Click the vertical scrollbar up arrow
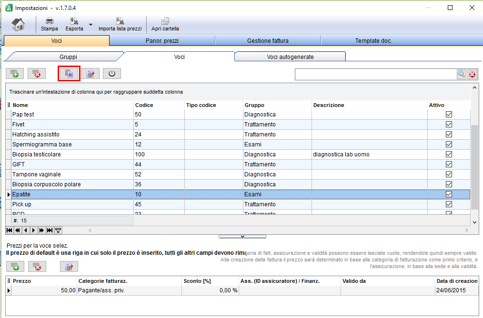 tap(475, 88)
